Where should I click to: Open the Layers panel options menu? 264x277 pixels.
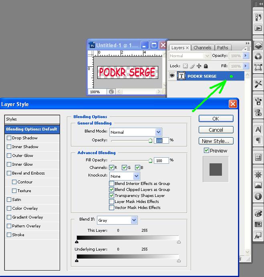[248, 49]
